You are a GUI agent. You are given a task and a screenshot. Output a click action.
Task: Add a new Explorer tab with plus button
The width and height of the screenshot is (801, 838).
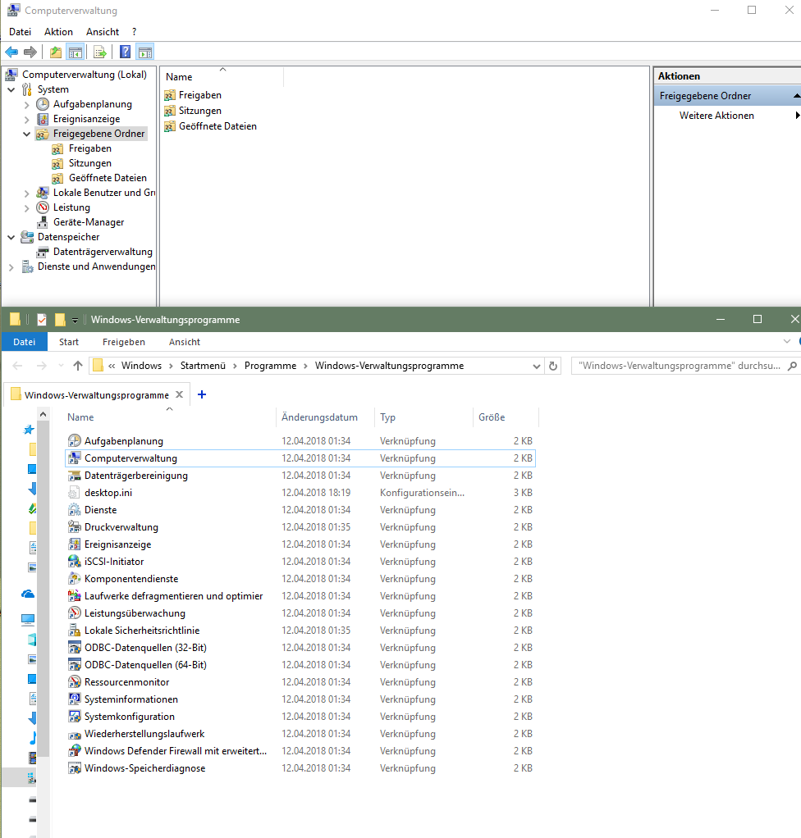202,394
